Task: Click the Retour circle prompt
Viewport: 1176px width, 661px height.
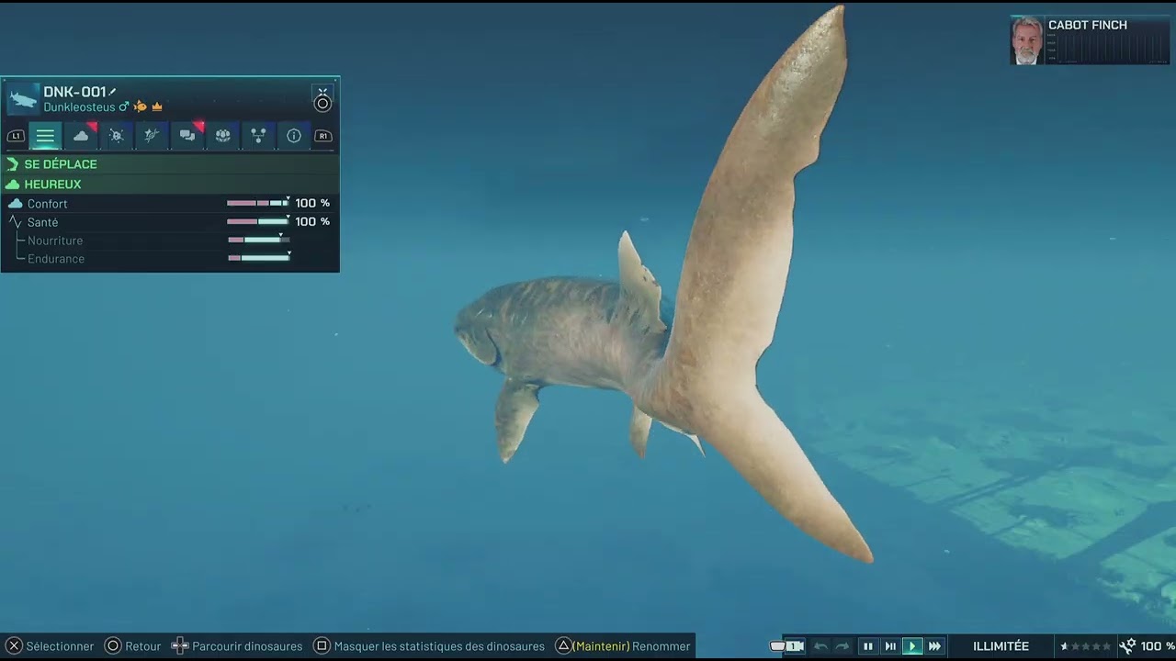Action: pyautogui.click(x=133, y=646)
